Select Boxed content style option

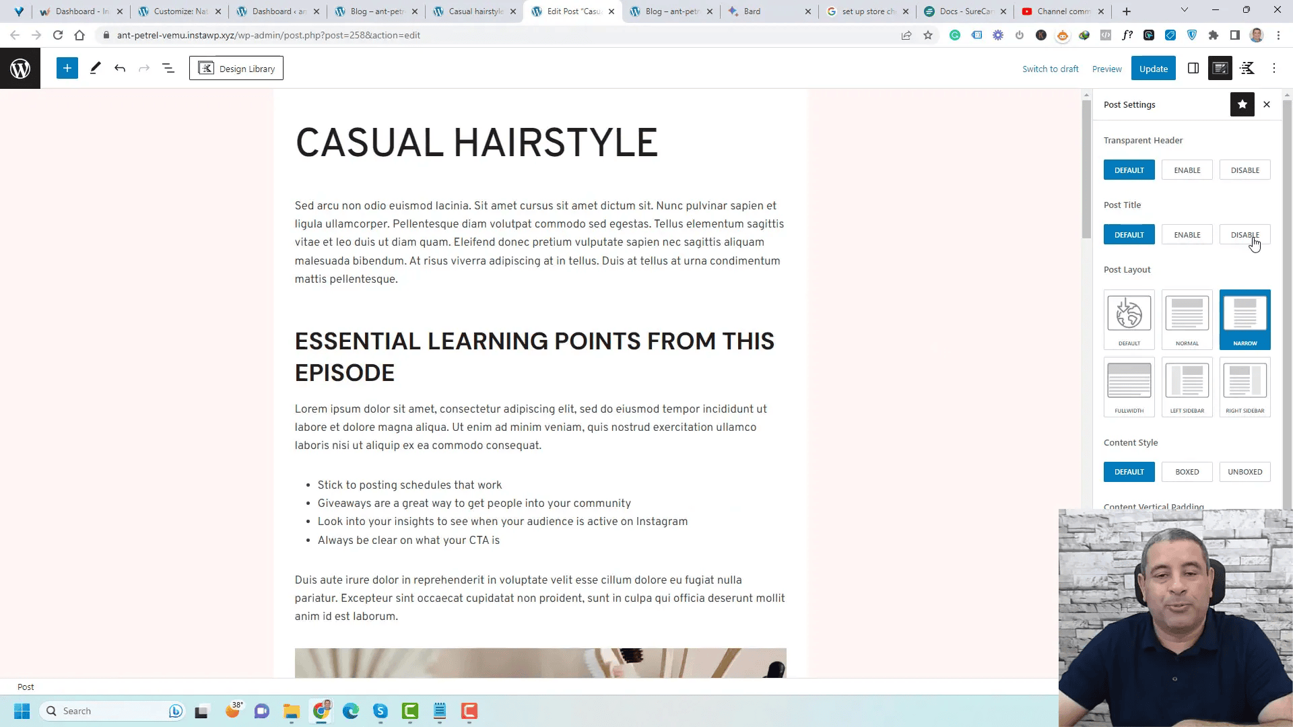(x=1187, y=471)
